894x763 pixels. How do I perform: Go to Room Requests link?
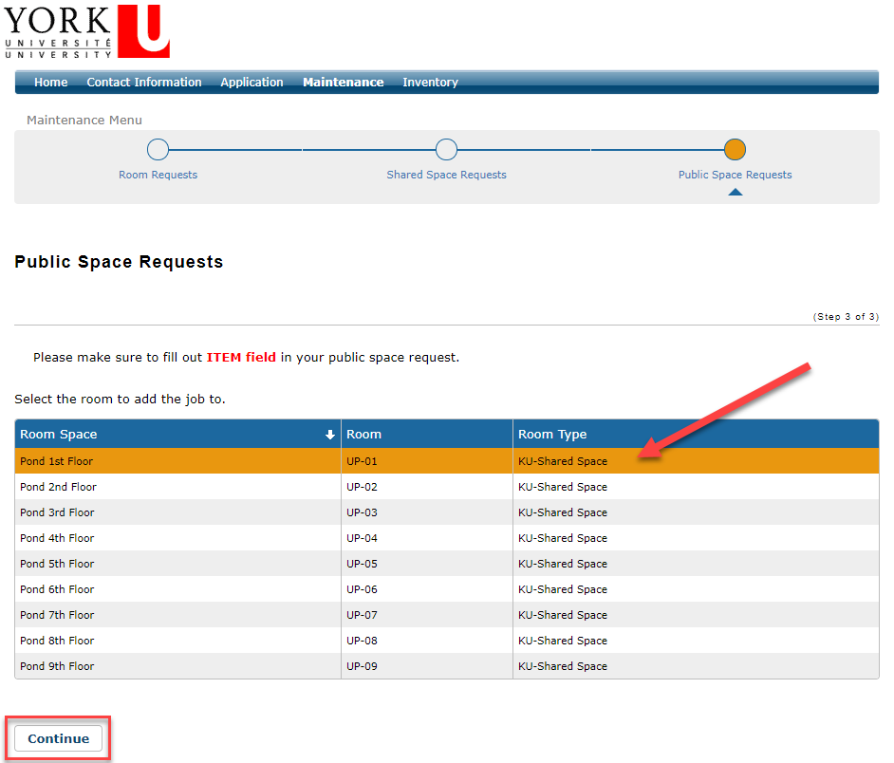158,175
